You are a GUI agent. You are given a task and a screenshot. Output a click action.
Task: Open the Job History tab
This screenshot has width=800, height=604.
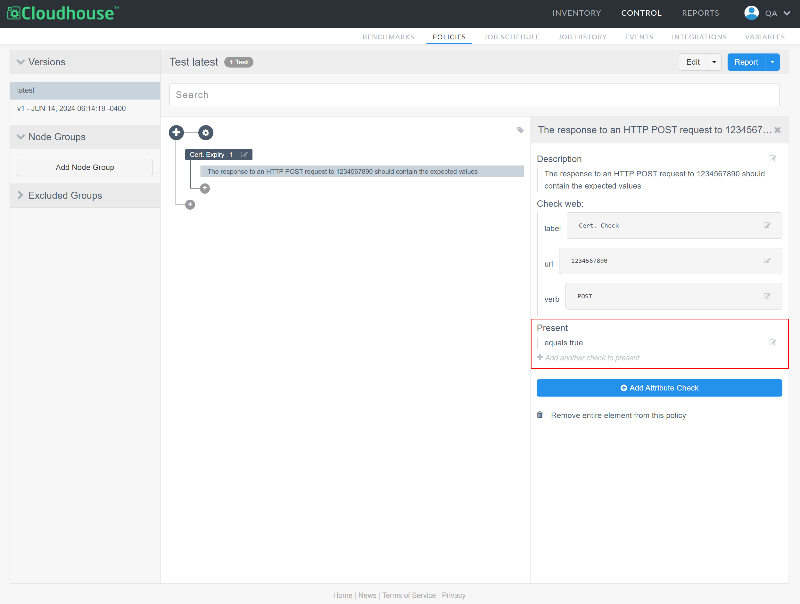pos(582,37)
